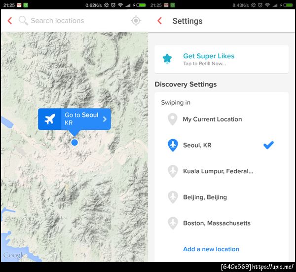
Task: Tap mail notification icon in right status bar
Action: pos(166,5)
